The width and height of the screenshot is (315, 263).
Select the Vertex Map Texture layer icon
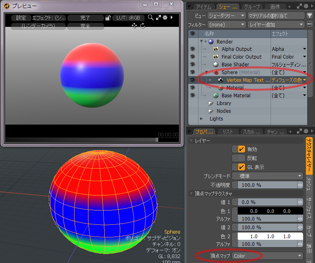tap(220, 80)
